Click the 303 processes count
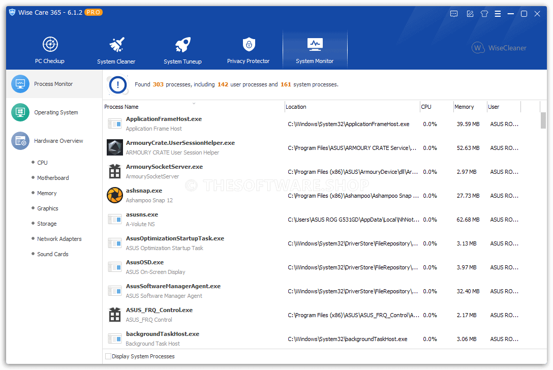The width and height of the screenshot is (553, 370). point(158,85)
